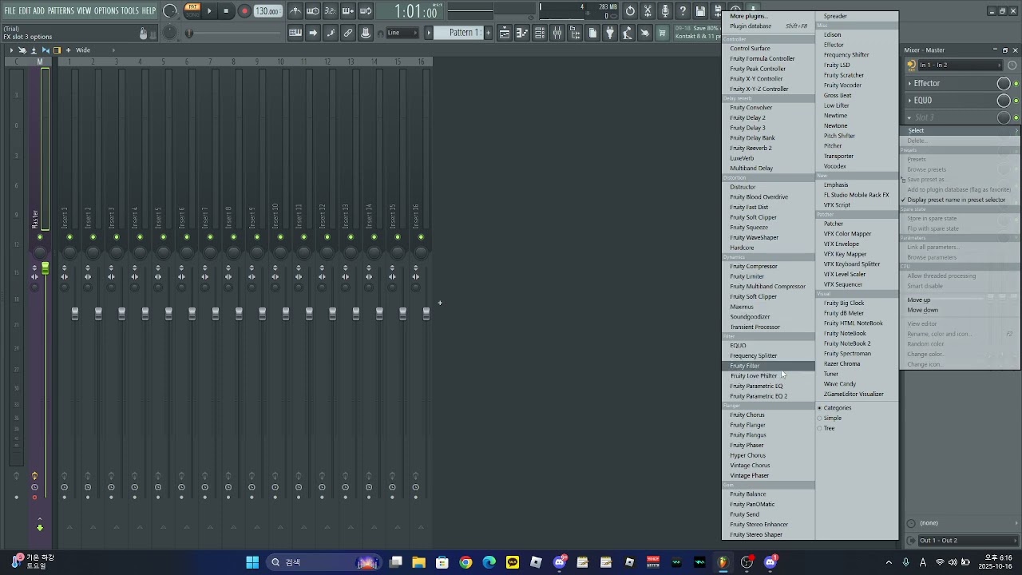Click the Stop button in transport
1022x575 pixels.
226,11
